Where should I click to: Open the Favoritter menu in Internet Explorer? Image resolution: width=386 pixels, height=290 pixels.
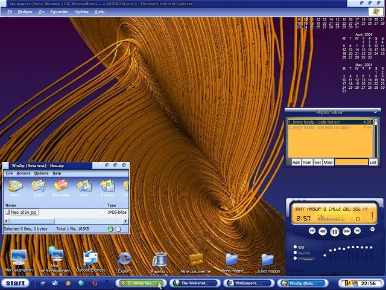59,11
